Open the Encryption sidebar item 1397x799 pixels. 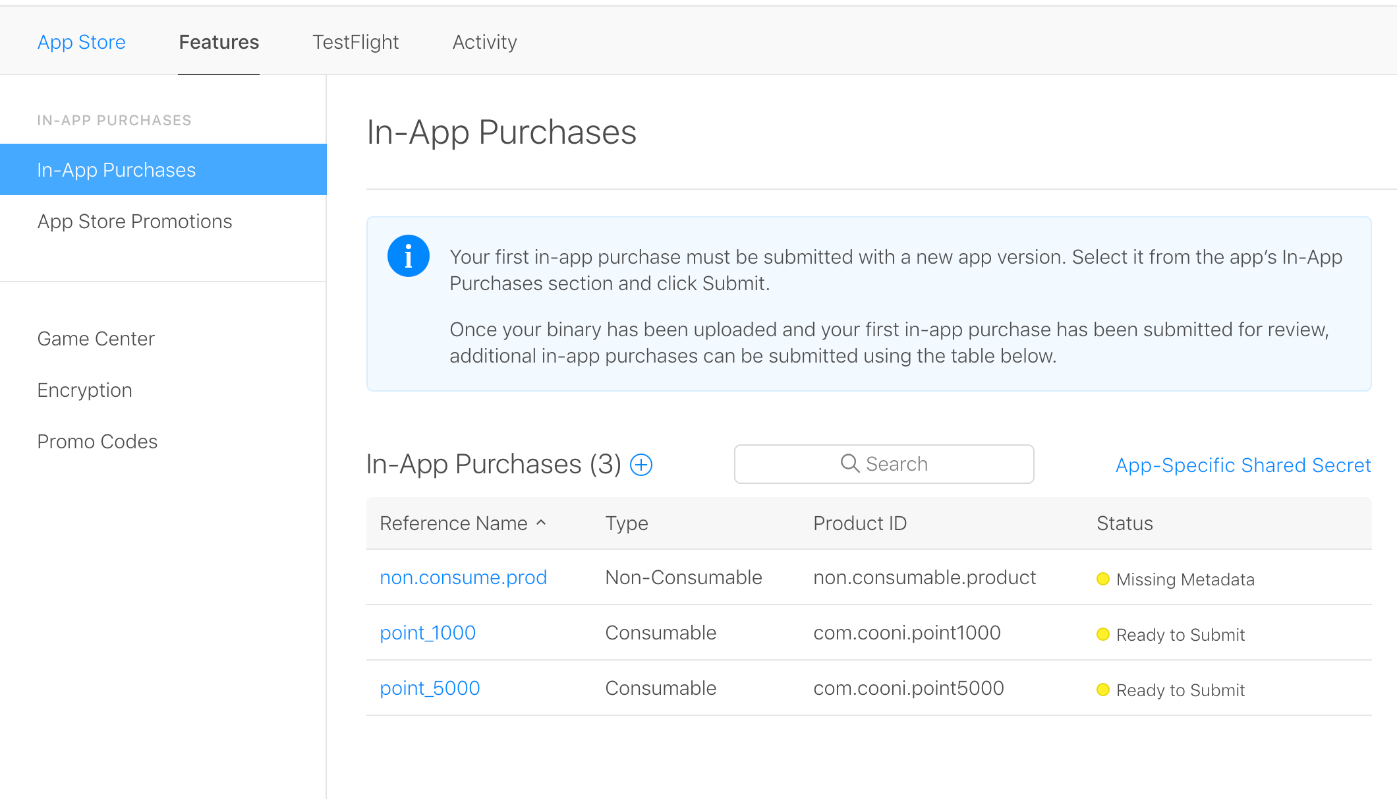pos(85,390)
